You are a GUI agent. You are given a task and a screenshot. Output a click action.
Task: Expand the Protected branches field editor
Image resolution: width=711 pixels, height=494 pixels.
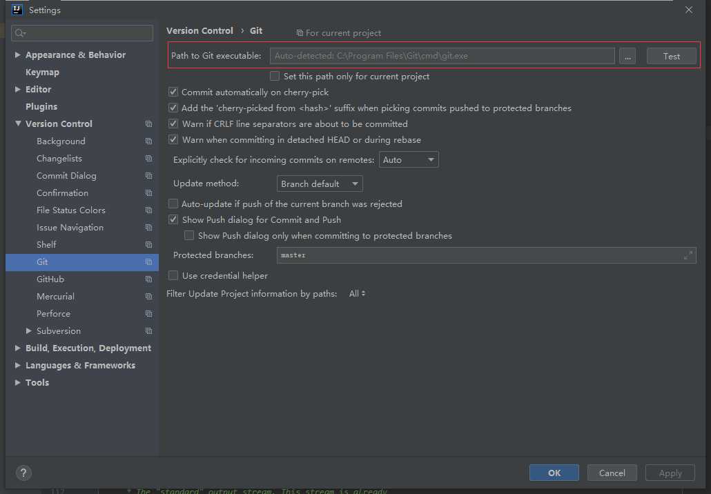(x=688, y=255)
